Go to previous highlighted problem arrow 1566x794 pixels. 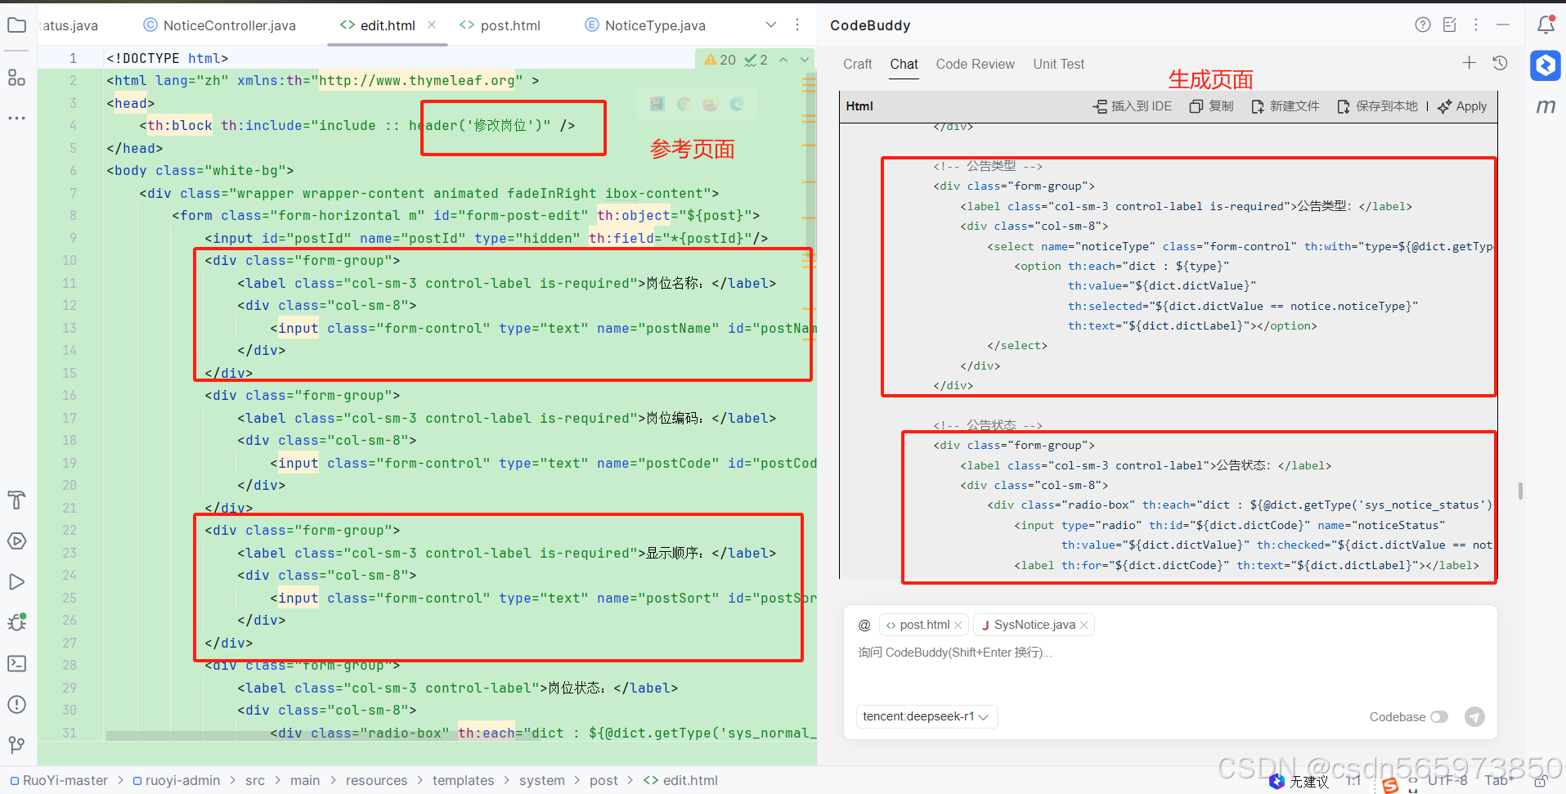pos(783,60)
